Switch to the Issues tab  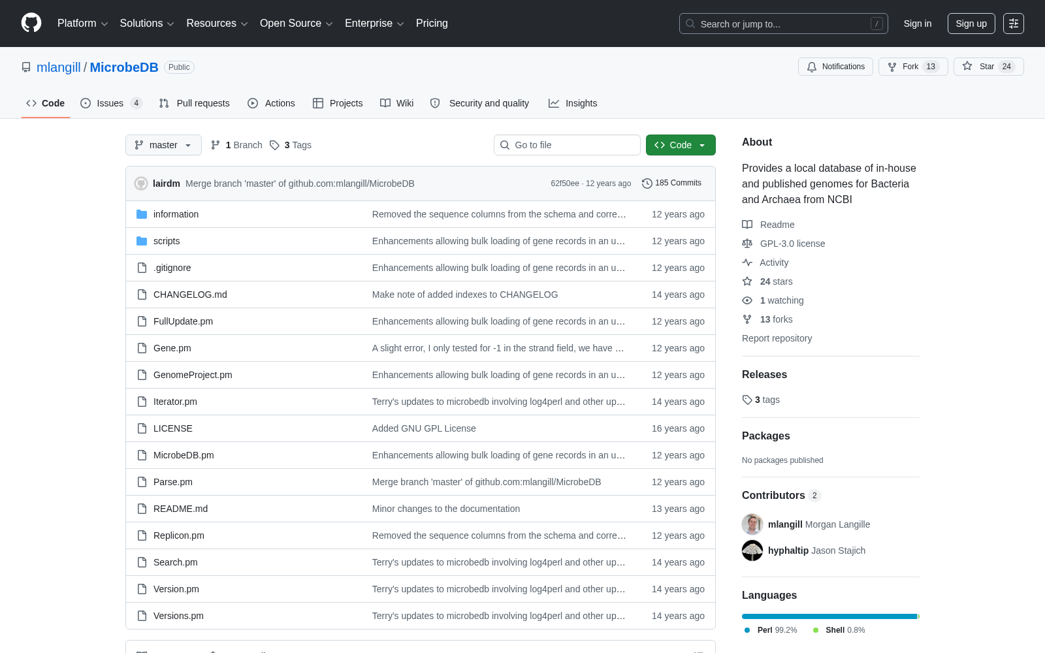[111, 103]
